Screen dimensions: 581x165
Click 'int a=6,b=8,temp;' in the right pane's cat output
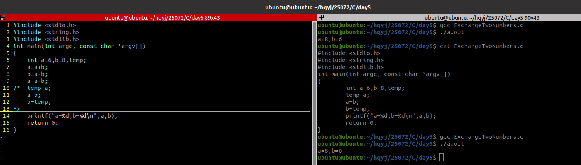coord(375,88)
